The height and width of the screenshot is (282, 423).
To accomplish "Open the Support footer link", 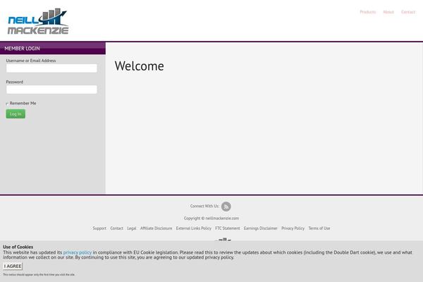I will 99,228.
